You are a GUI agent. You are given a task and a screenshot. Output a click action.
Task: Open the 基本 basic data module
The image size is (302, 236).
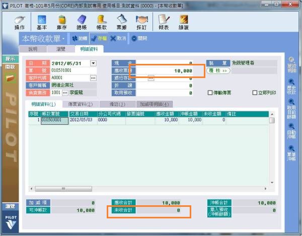pyautogui.click(x=42, y=23)
